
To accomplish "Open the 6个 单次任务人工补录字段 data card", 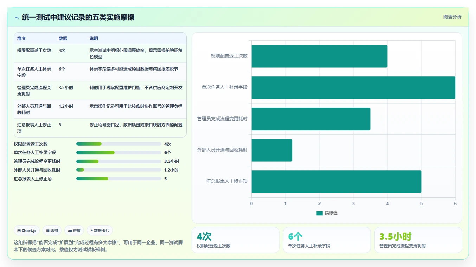I will point(327,240).
